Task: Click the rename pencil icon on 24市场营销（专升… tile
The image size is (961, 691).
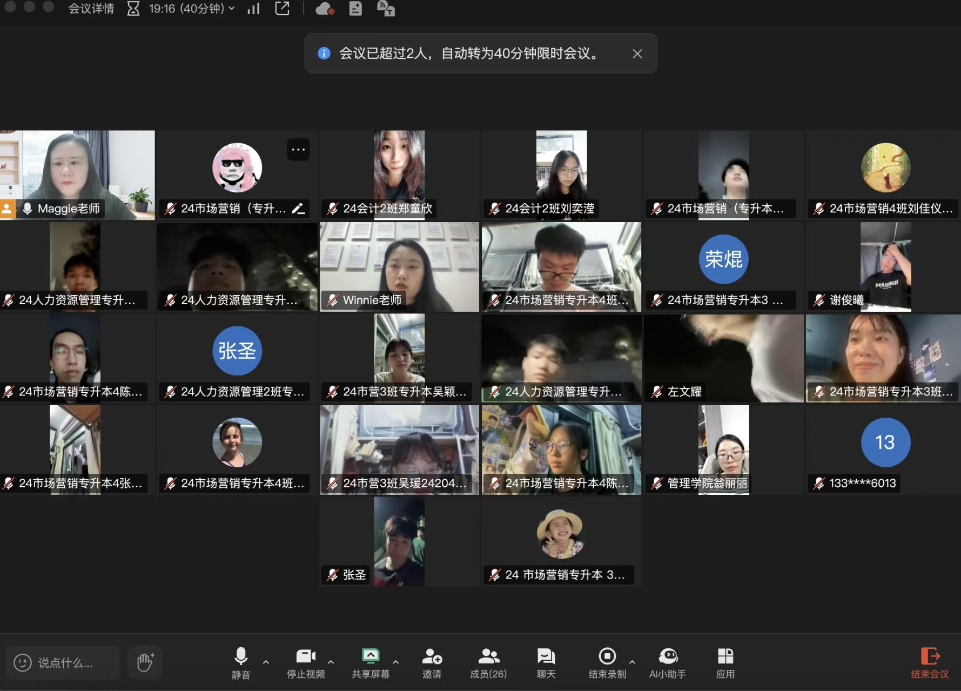Action: pyautogui.click(x=298, y=209)
